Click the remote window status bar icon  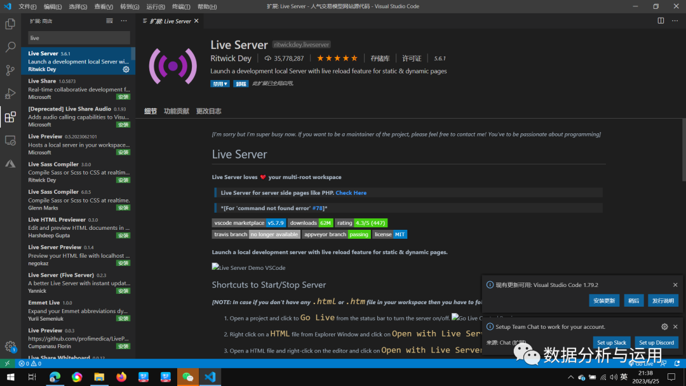click(7, 363)
